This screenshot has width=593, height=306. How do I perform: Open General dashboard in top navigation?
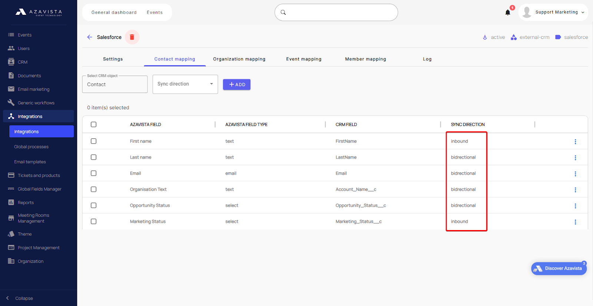[x=114, y=12]
